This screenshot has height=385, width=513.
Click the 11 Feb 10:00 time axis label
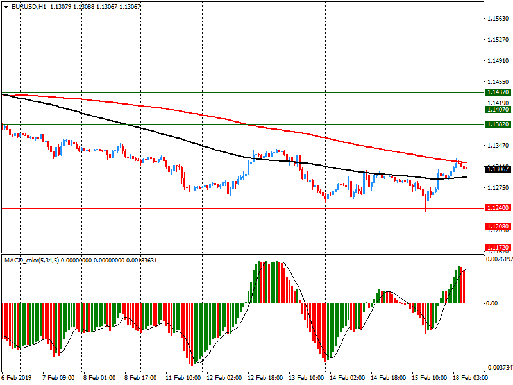coord(183,378)
